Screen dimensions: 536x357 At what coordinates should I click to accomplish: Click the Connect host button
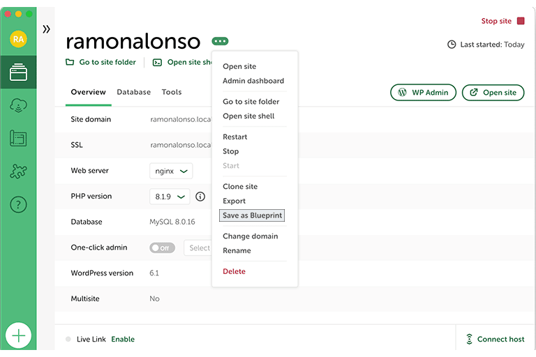pos(495,339)
